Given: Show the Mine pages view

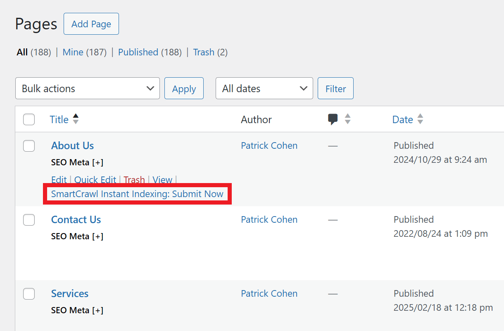Looking at the screenshot, I should (x=73, y=52).
